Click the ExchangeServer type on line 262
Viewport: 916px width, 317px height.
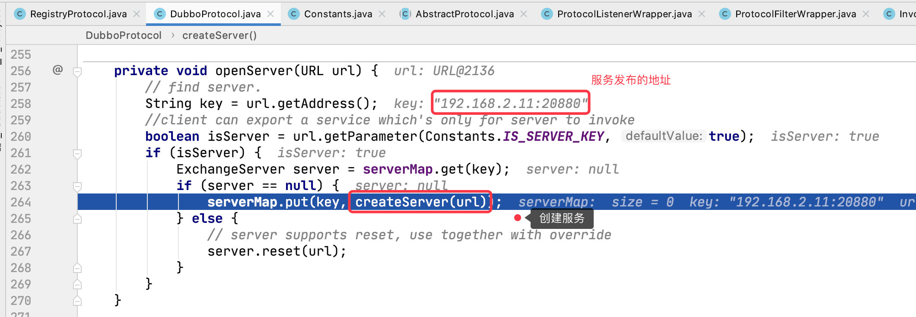[x=231, y=169]
